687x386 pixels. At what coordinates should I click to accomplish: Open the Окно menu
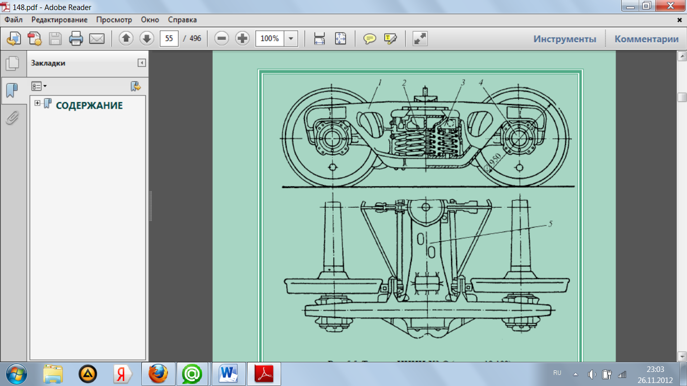150,20
